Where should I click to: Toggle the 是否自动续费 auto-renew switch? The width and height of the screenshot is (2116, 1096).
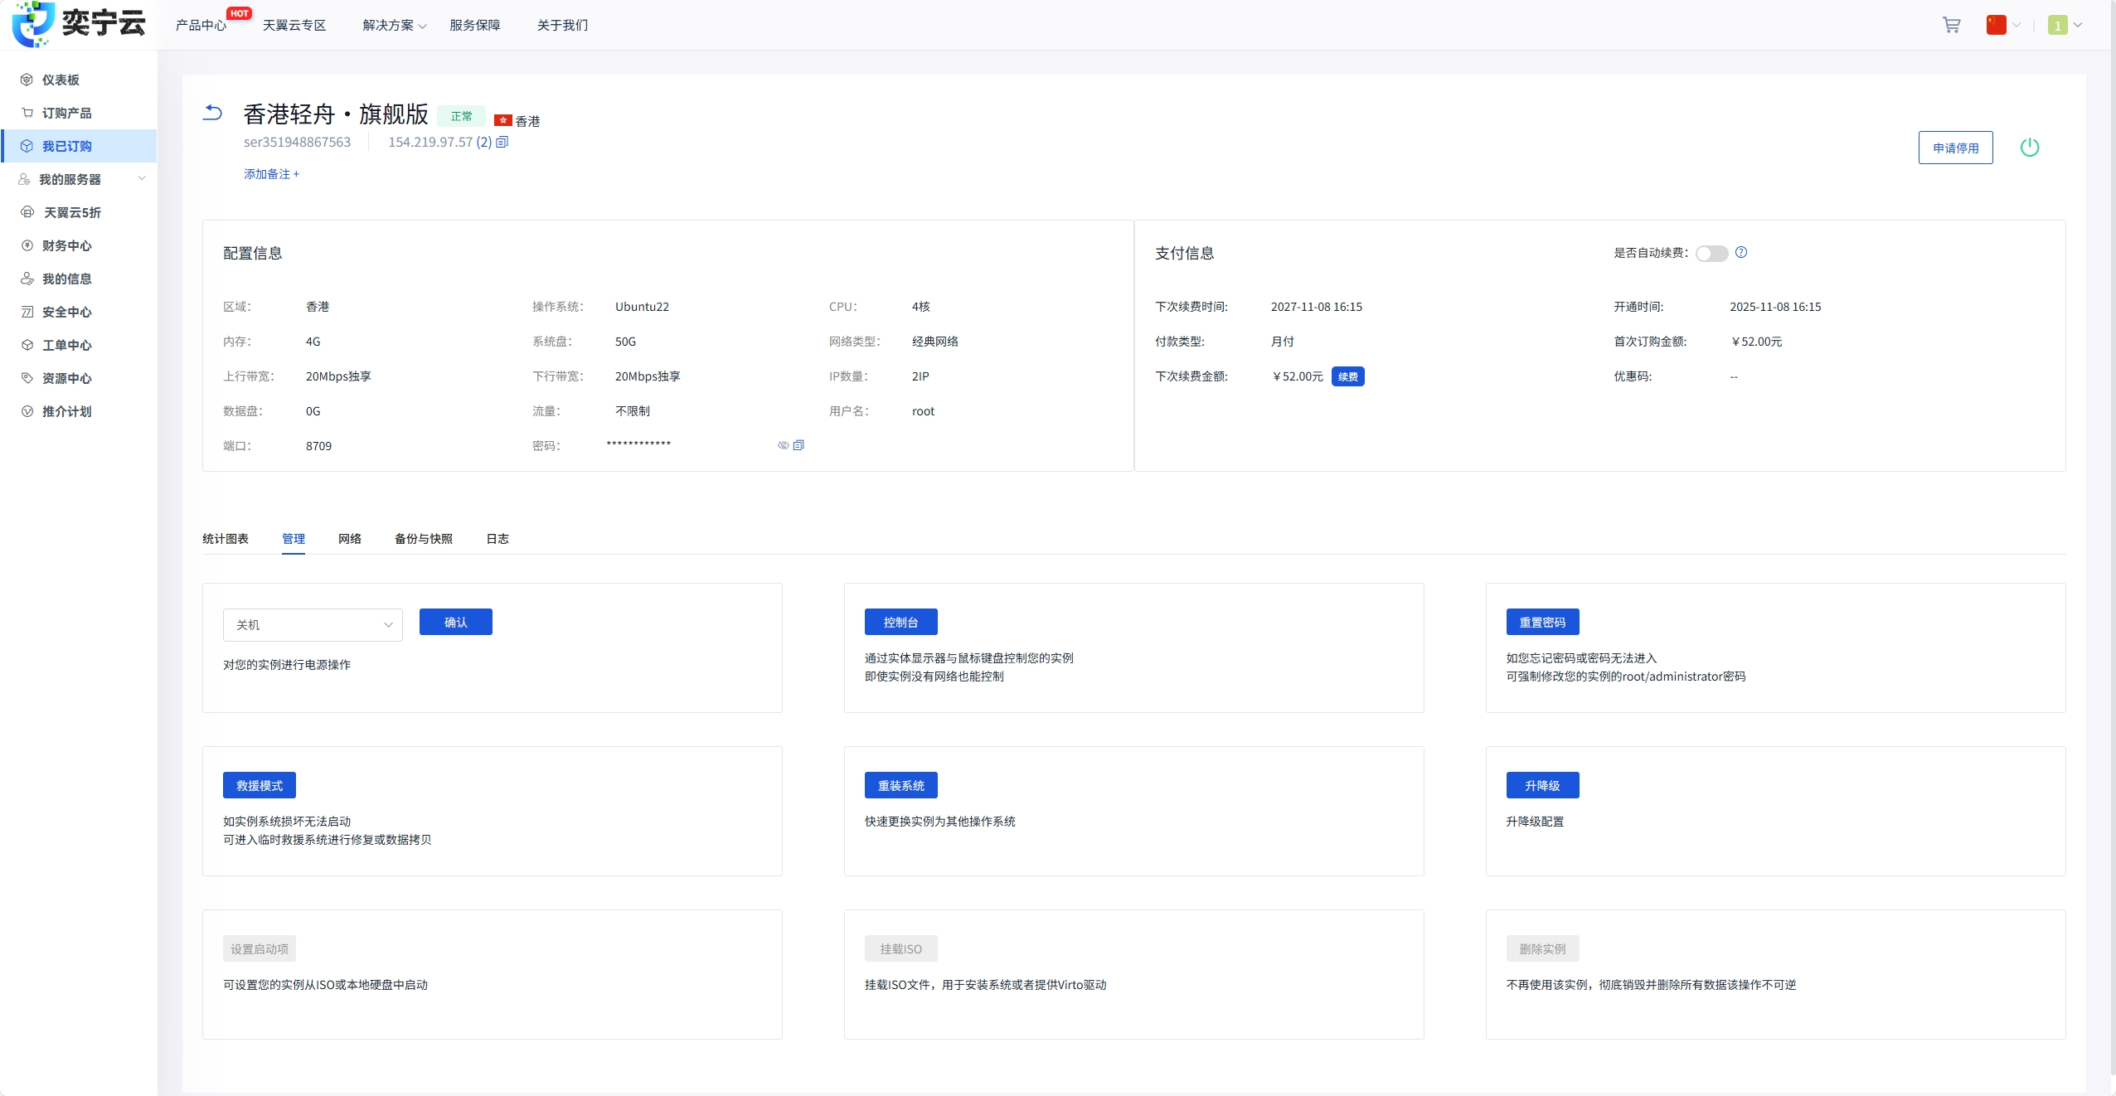coord(1711,253)
